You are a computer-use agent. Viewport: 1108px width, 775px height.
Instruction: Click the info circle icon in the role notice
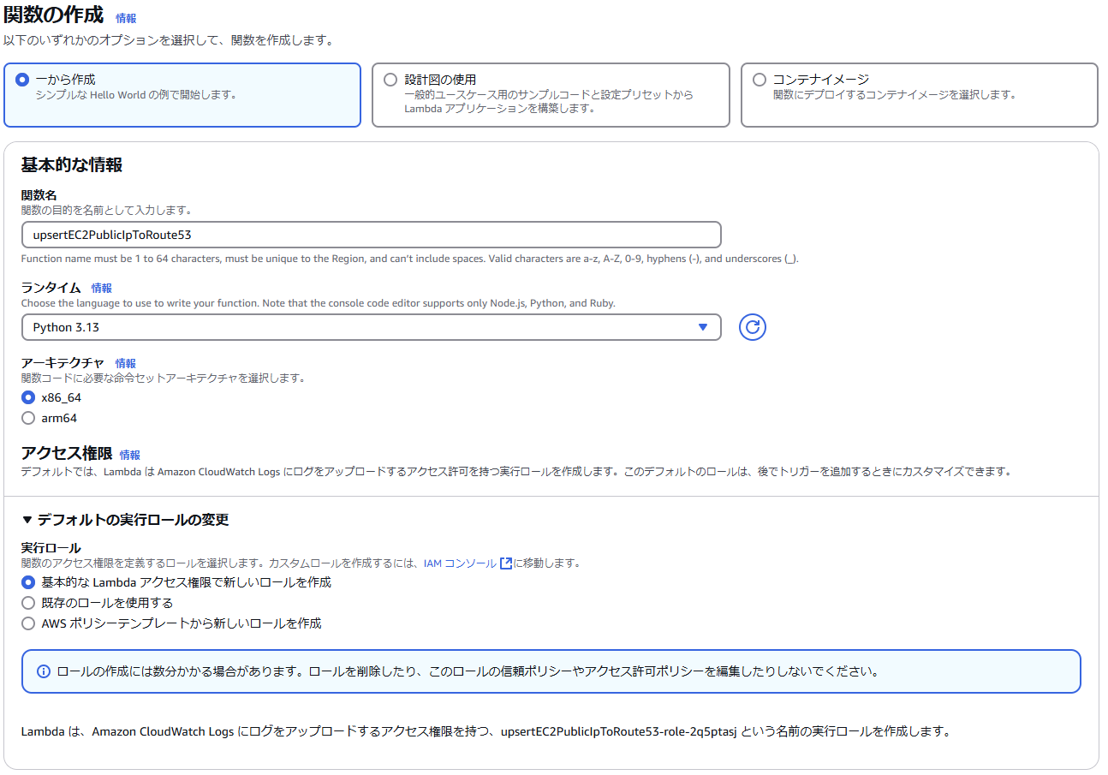coord(44,671)
